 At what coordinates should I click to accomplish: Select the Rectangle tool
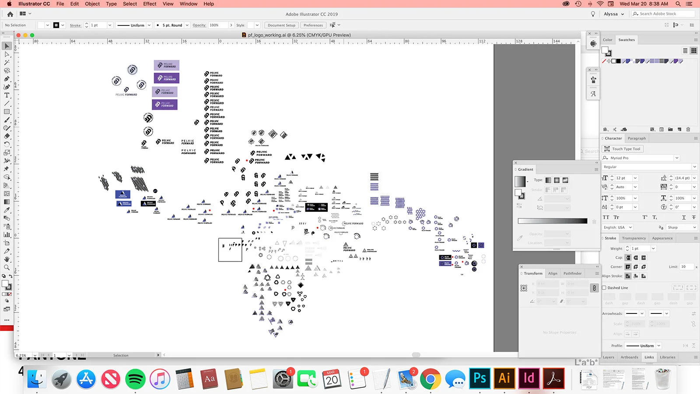click(7, 112)
